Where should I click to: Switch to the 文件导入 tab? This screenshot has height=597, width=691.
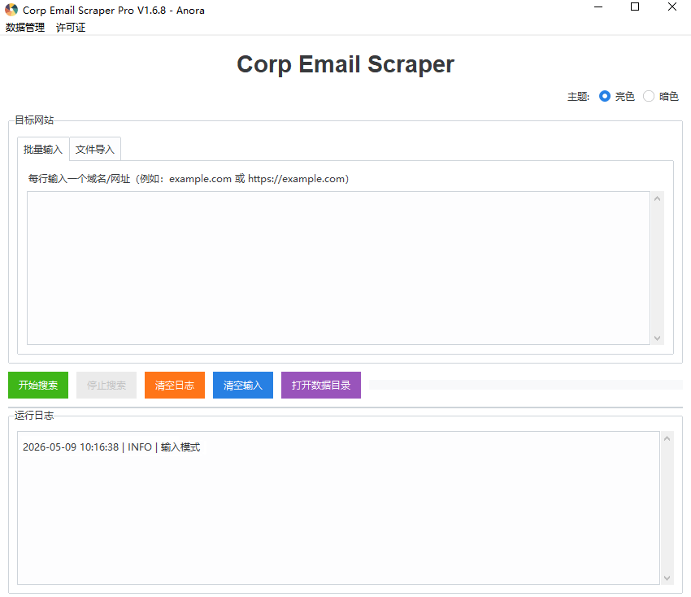pyautogui.click(x=95, y=150)
